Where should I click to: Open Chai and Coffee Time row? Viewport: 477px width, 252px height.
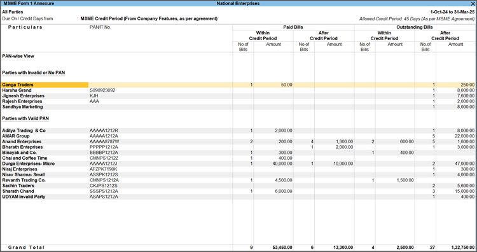click(x=238, y=158)
